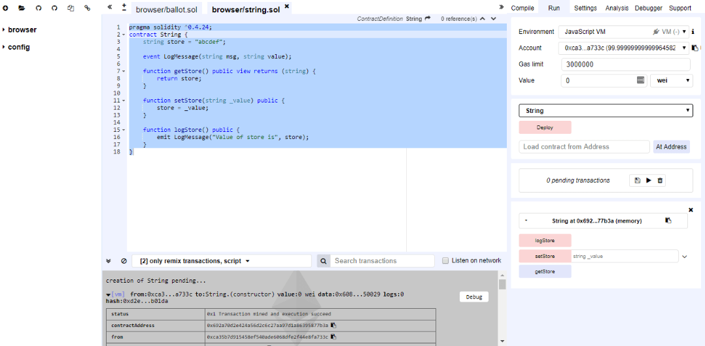Click the Search transactions input field
This screenshot has width=705, height=346.
(x=383, y=260)
